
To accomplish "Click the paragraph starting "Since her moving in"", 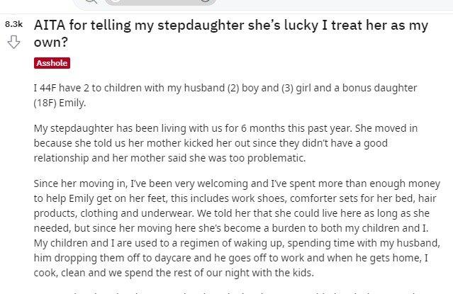I will coord(237,228).
